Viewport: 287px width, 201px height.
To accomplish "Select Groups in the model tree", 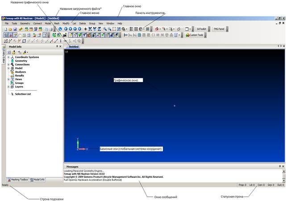I will 19,83.
